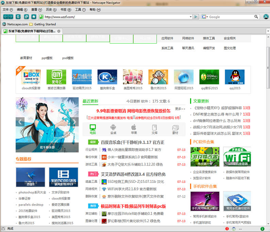Show the next slide in the banner

tap(75, 122)
